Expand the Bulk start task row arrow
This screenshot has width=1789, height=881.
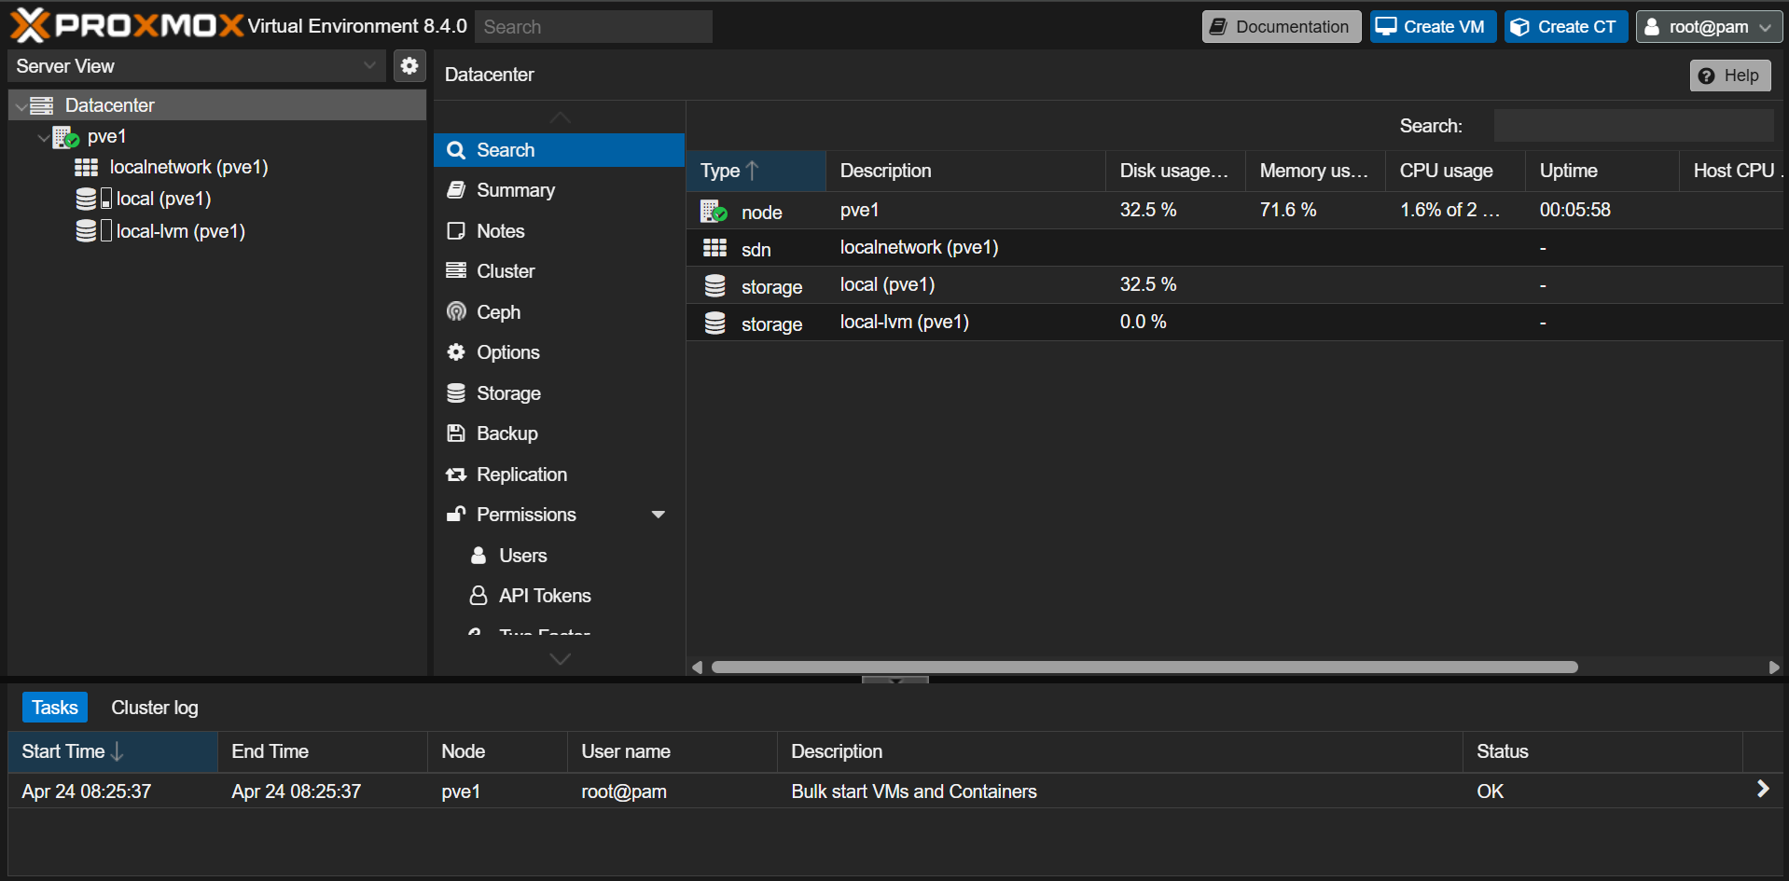click(x=1763, y=790)
